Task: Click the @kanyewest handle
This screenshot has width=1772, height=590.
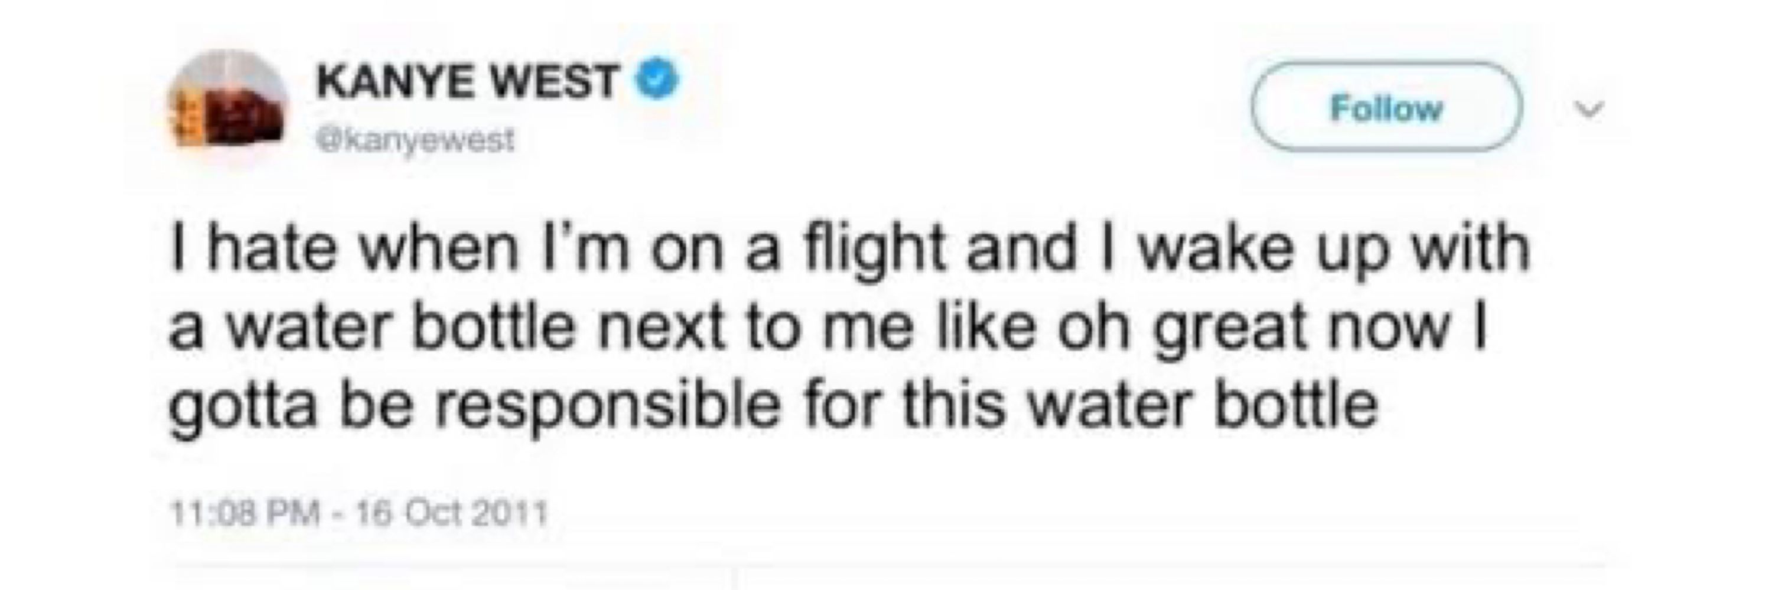Action: click(415, 142)
